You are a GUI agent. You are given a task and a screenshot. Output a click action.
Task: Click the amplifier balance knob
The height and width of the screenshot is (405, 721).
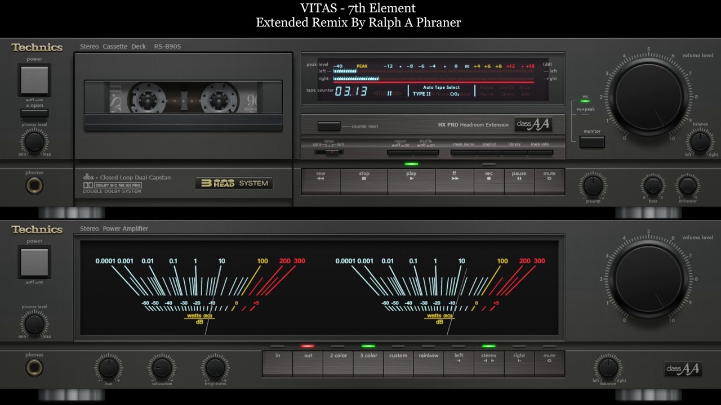click(x=608, y=368)
